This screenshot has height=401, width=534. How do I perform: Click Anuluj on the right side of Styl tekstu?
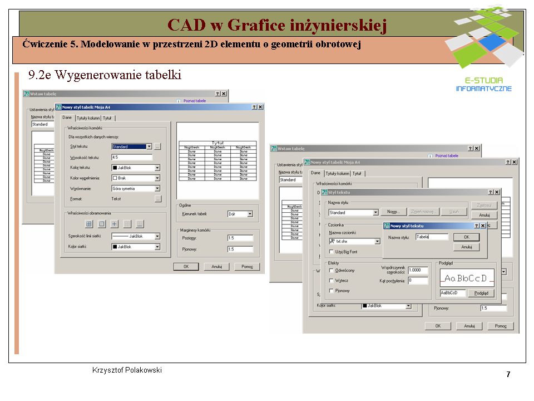pos(484,215)
